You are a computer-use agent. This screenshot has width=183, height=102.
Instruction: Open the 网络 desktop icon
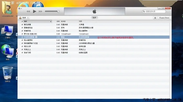click(x=8, y=52)
